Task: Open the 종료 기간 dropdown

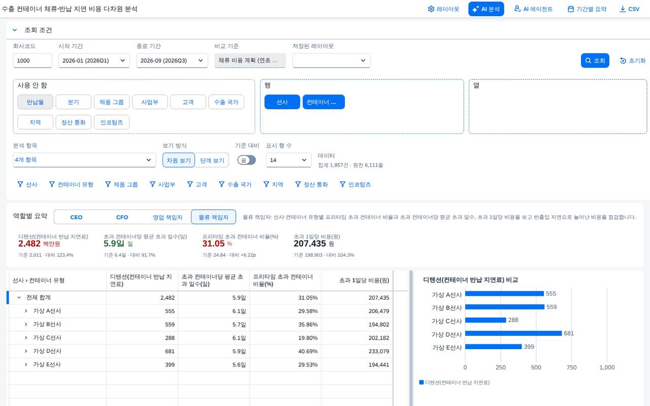Action: tap(172, 60)
